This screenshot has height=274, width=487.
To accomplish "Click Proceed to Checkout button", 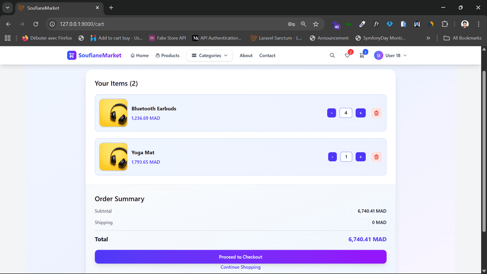I will pos(240,257).
